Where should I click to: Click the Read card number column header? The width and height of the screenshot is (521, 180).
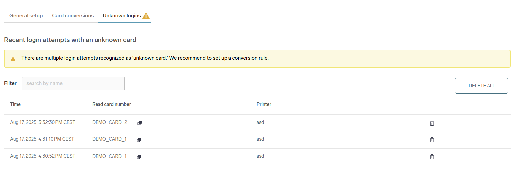click(x=111, y=104)
